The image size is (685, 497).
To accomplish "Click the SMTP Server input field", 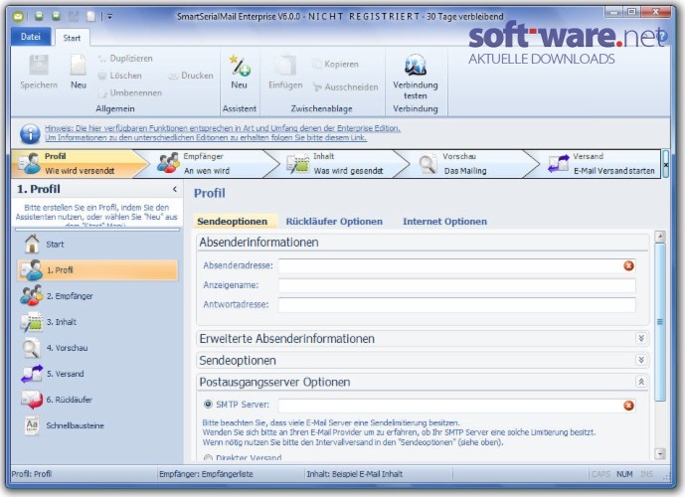I will pos(457,406).
